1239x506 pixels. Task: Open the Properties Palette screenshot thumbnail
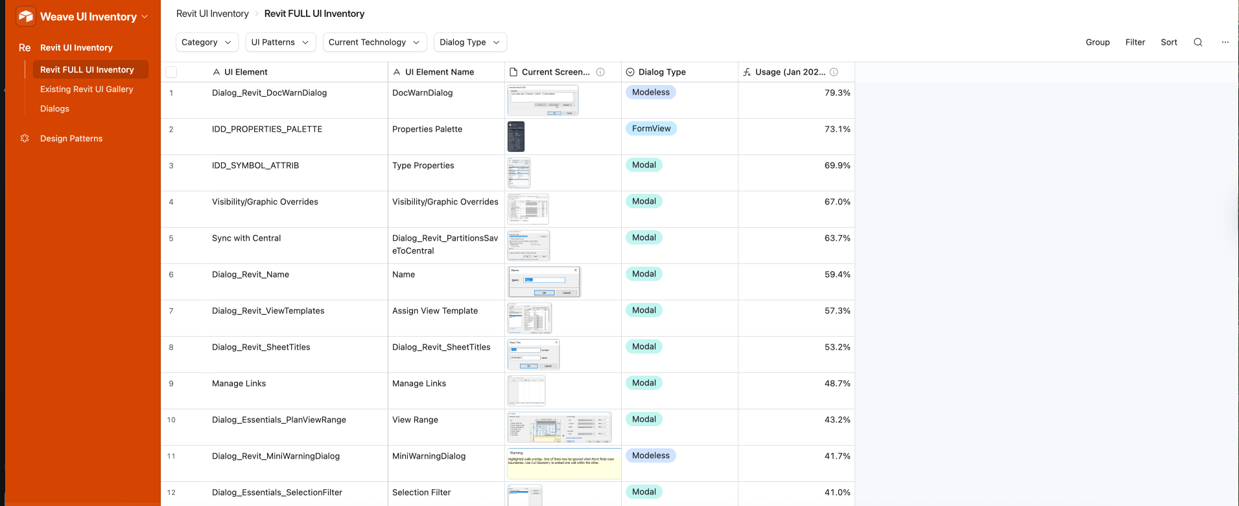point(516,137)
